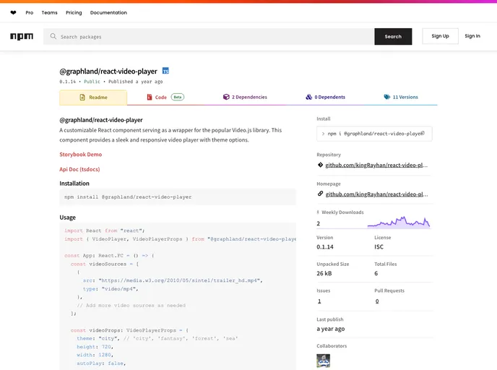Open the Repository github link
497x370 pixels.
pos(376,165)
